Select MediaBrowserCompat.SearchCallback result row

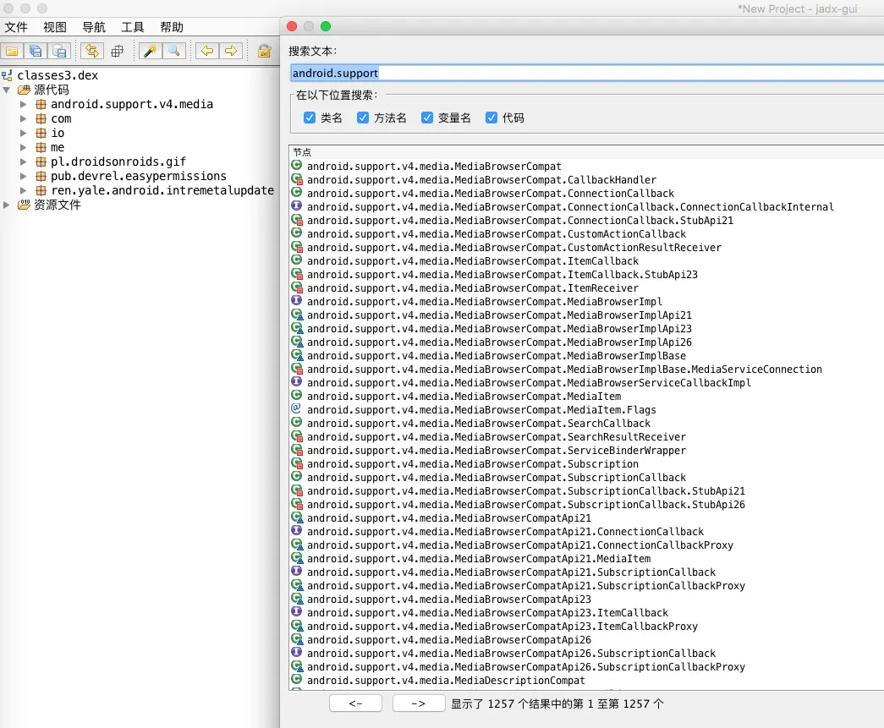tap(586, 423)
